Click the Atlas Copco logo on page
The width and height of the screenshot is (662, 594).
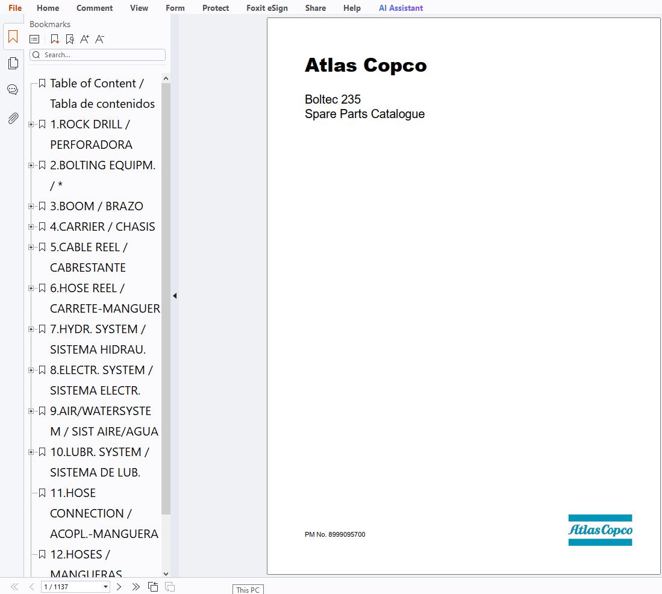click(x=600, y=530)
